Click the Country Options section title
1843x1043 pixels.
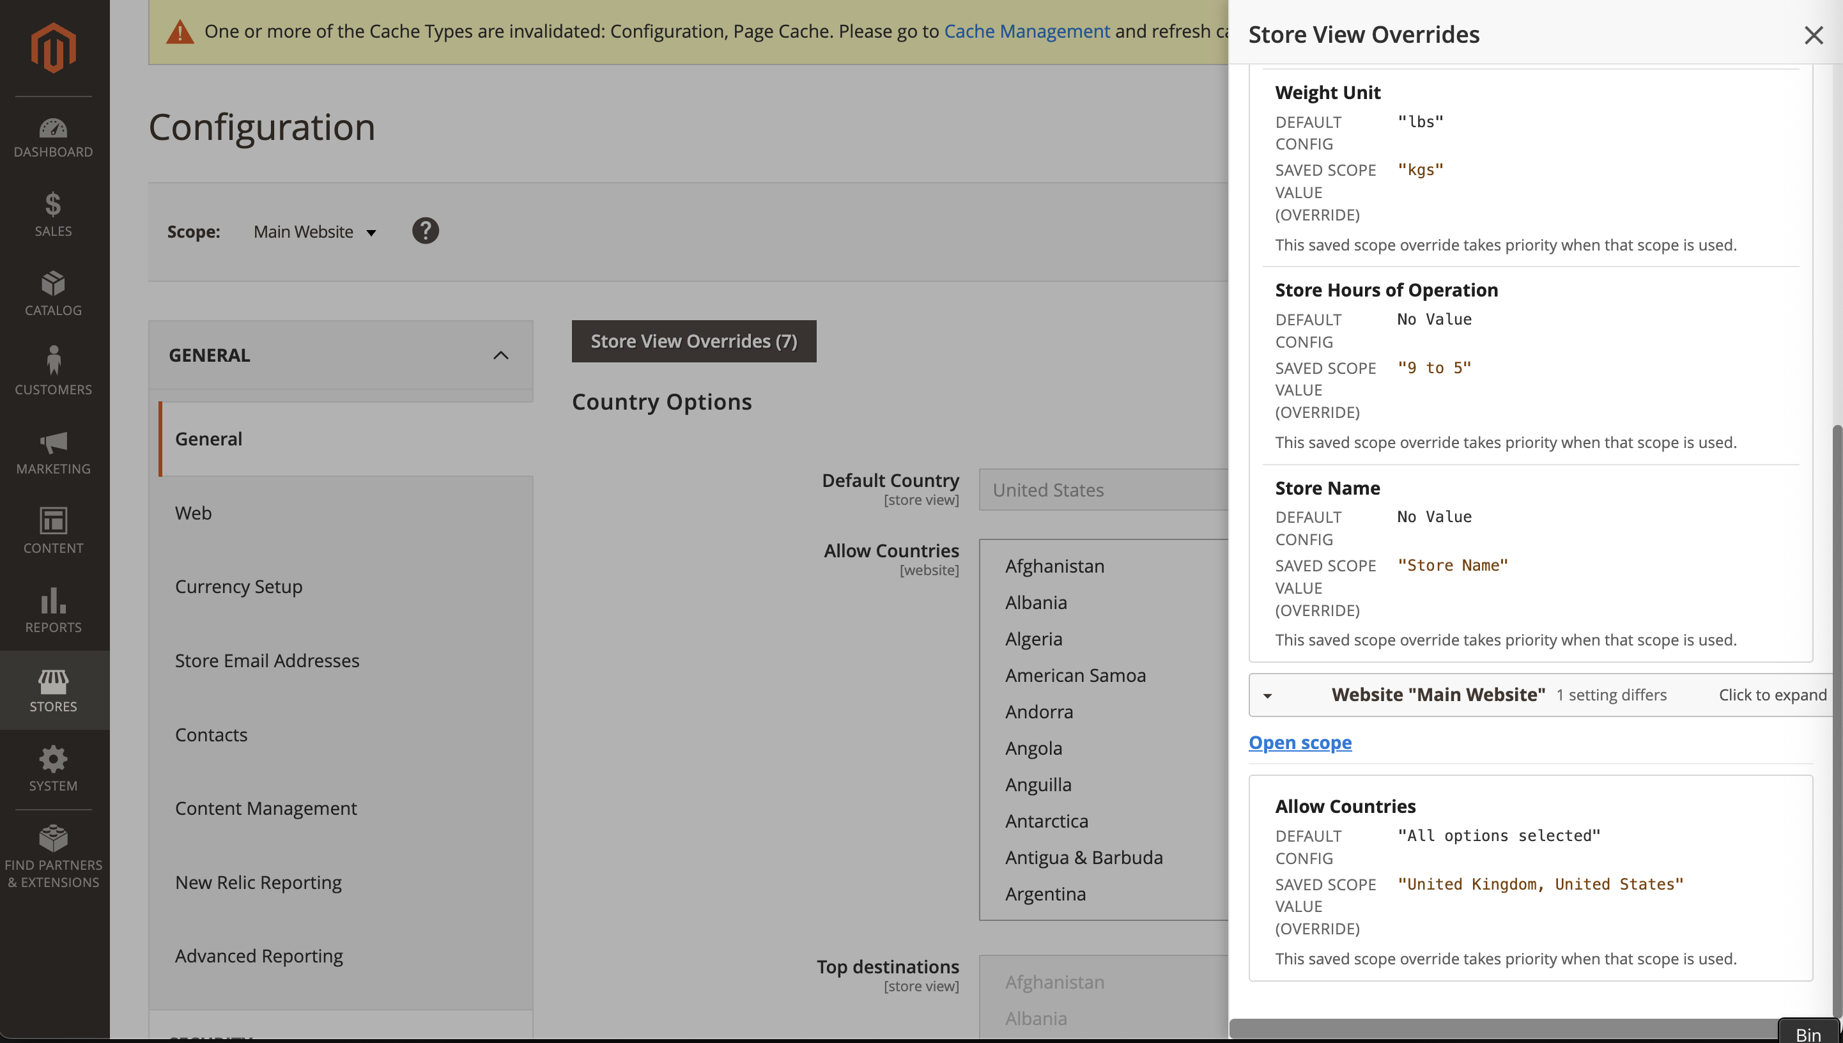[x=661, y=402]
